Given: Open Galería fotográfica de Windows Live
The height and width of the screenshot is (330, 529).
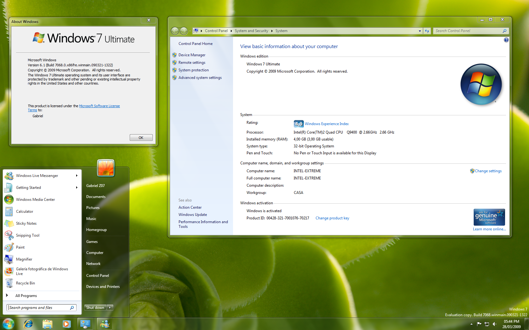Looking at the screenshot, I should (x=42, y=271).
